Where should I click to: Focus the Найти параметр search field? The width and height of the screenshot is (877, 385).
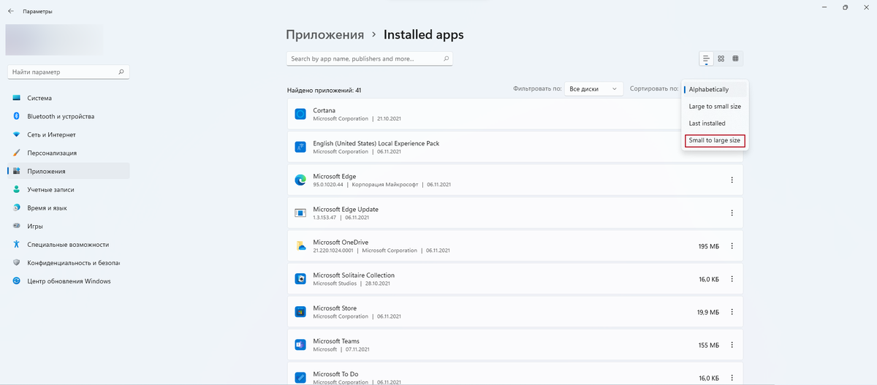tap(69, 72)
